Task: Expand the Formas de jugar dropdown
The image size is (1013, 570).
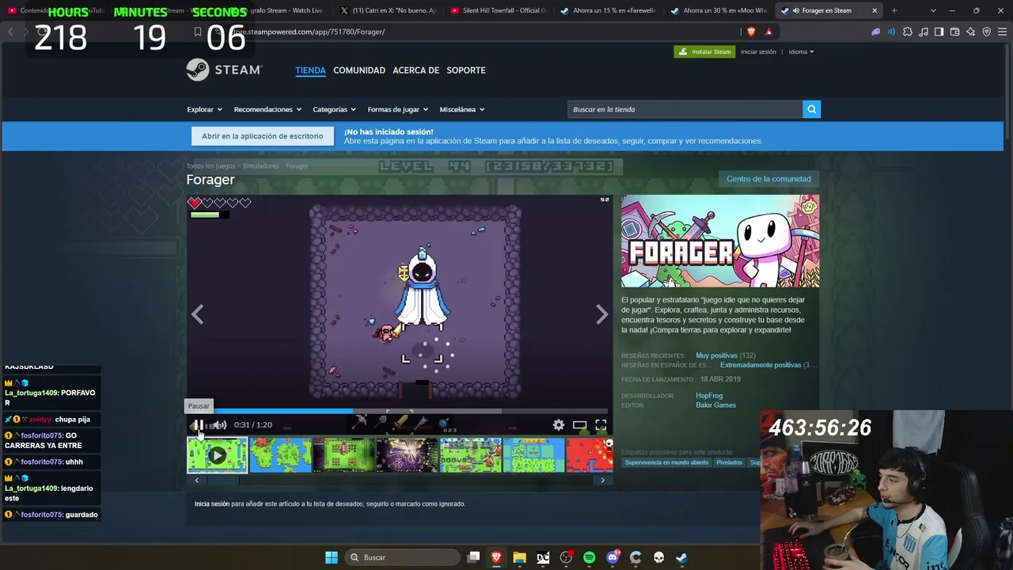Action: tap(397, 109)
